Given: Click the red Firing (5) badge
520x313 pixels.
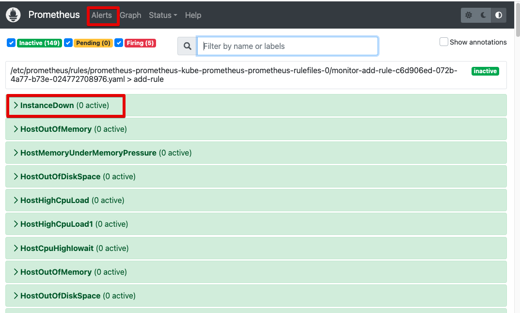Looking at the screenshot, I should [x=140, y=43].
